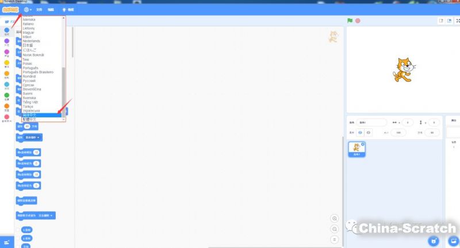Switch to fullscreen stage mode
Screen dimensions: 460x248
[x=457, y=21]
